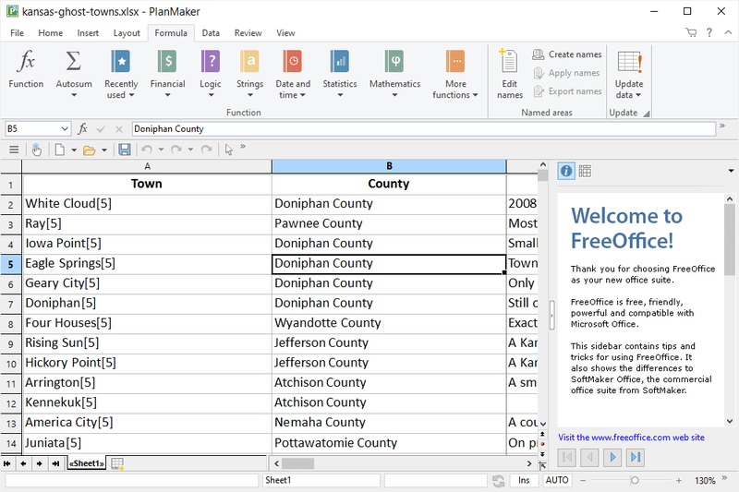The height and width of the screenshot is (492, 739).
Task: Select cell containing Wyandotte County
Action: [x=389, y=323]
